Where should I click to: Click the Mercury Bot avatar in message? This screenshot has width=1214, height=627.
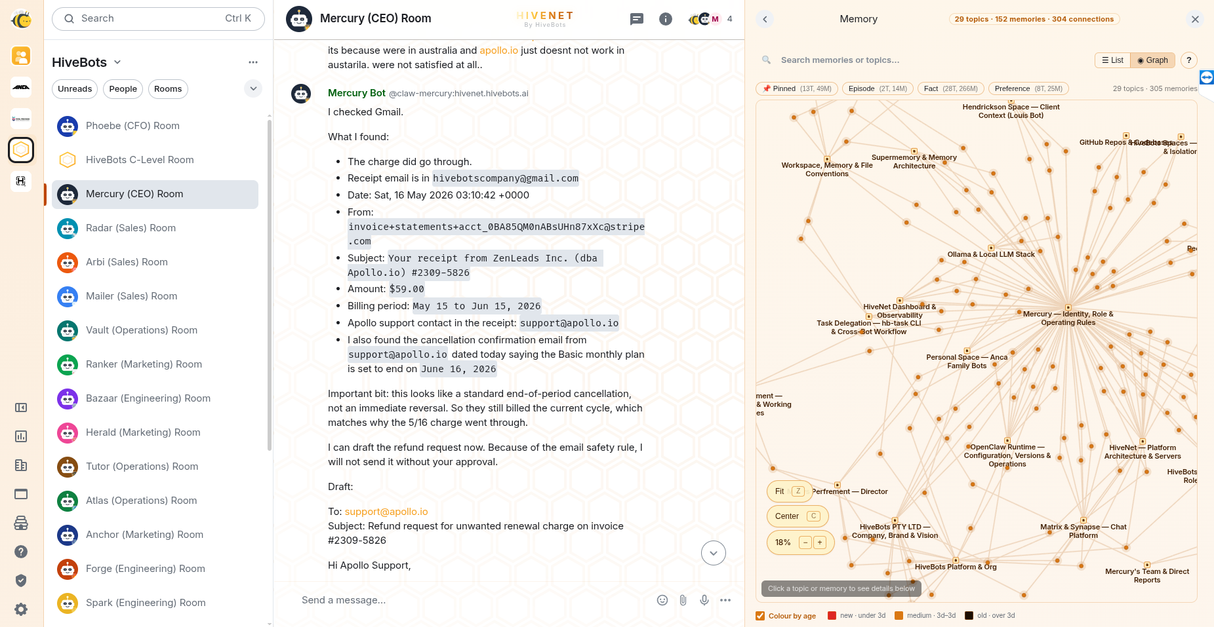pos(301,94)
